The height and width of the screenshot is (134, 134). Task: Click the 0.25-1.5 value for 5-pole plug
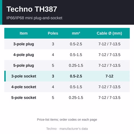(x=76, y=65)
